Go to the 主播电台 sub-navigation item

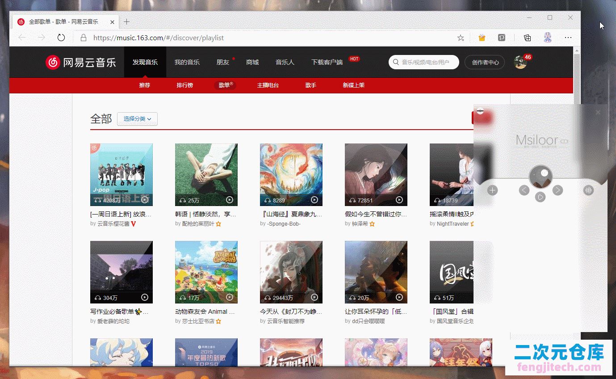coord(268,85)
